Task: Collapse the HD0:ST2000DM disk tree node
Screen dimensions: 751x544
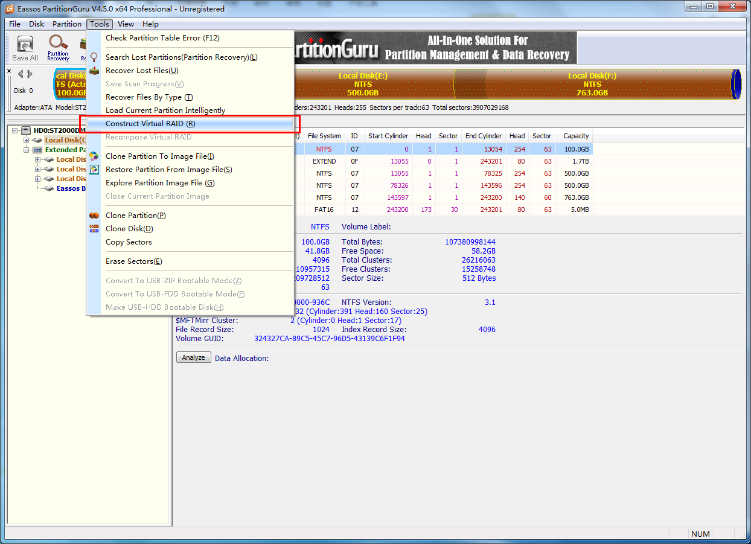Action: [x=14, y=130]
